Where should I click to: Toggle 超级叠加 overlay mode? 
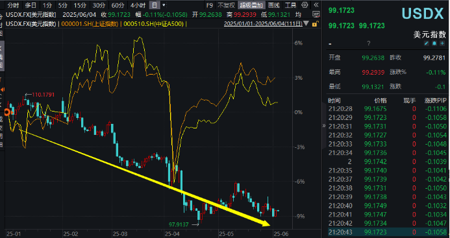coord(251,5)
